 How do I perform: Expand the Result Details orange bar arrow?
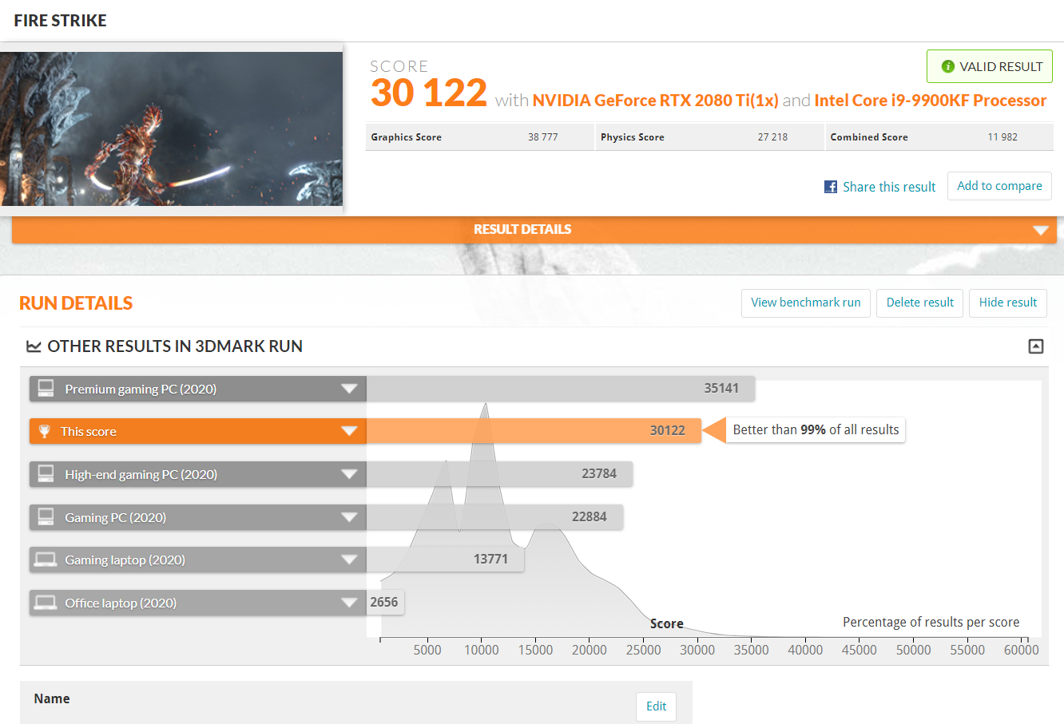[x=1040, y=230]
